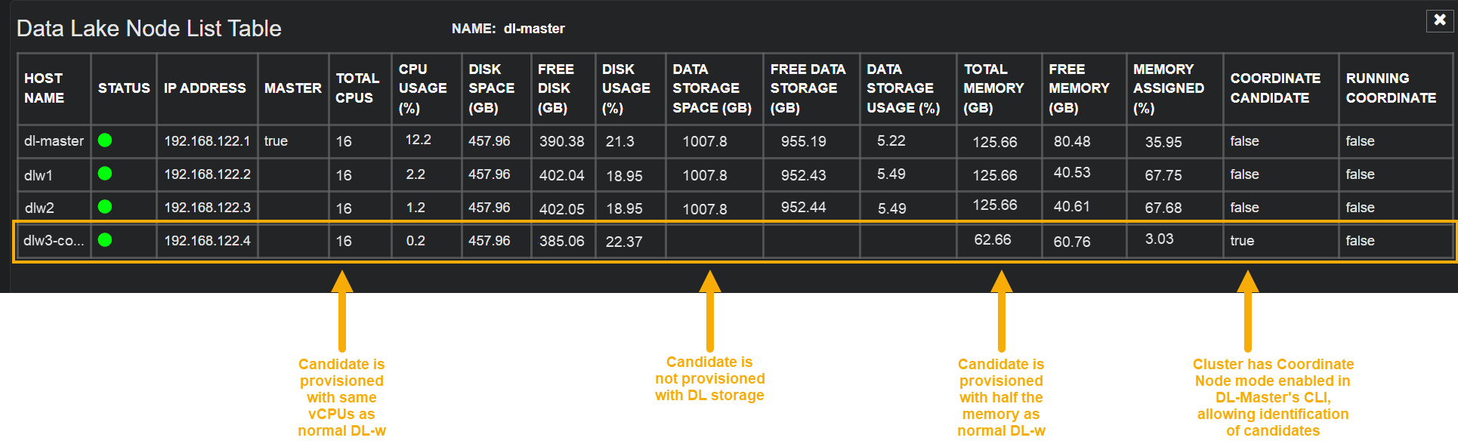The height and width of the screenshot is (447, 1458).
Task: Sort by CPU USAGE (%) column header
Action: pyautogui.click(x=422, y=88)
